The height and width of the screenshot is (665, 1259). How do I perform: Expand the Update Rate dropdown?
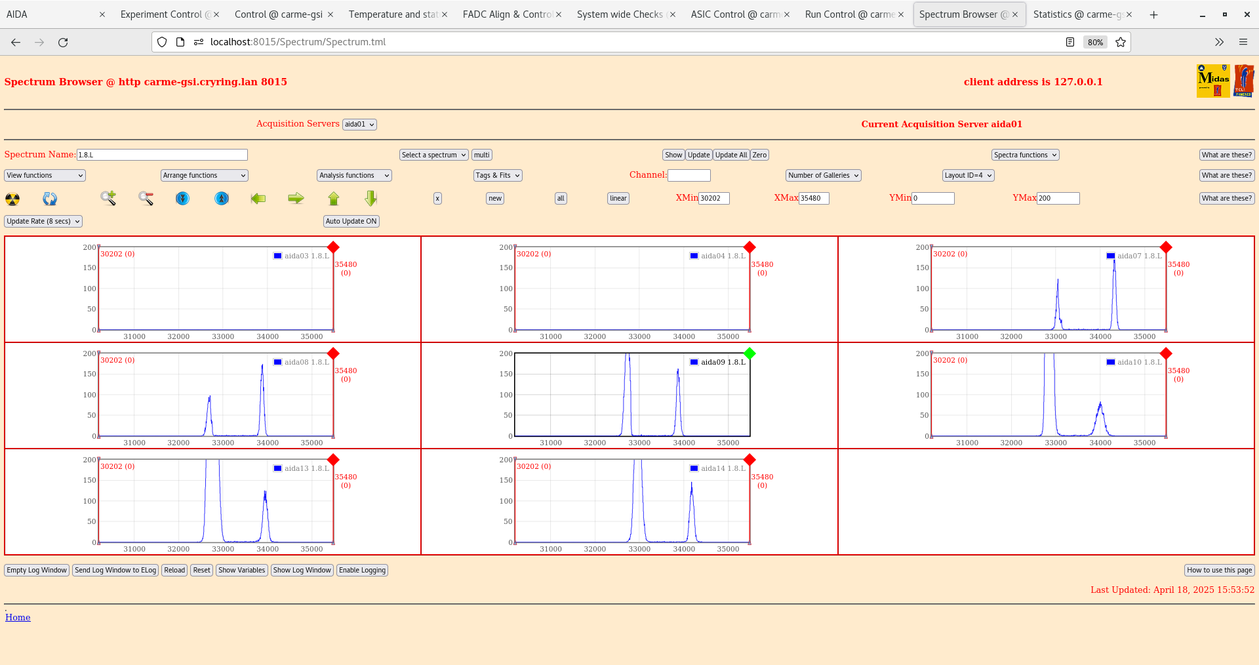pyautogui.click(x=43, y=222)
